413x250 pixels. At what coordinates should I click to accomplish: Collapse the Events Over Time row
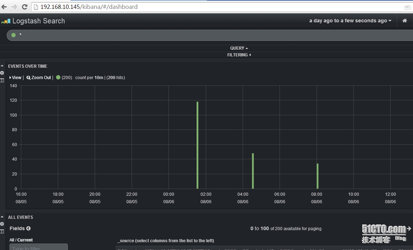[2, 66]
